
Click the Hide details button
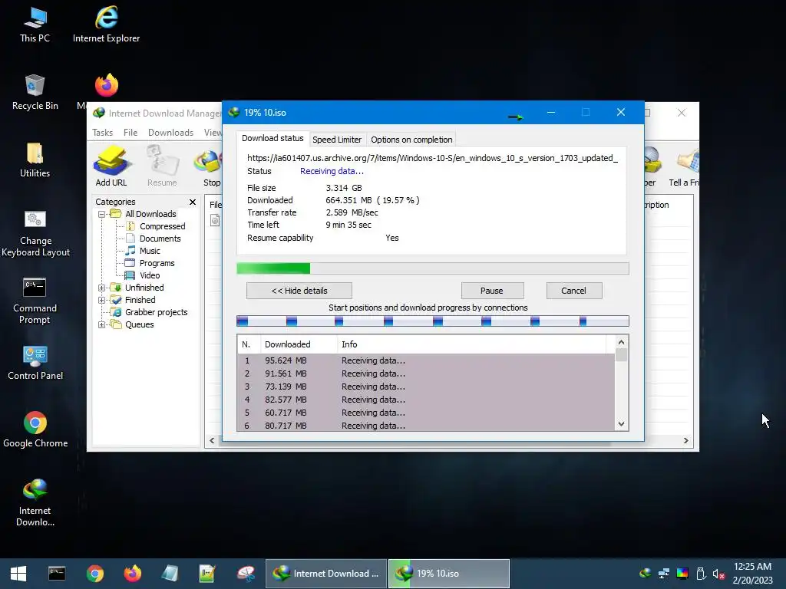click(299, 291)
